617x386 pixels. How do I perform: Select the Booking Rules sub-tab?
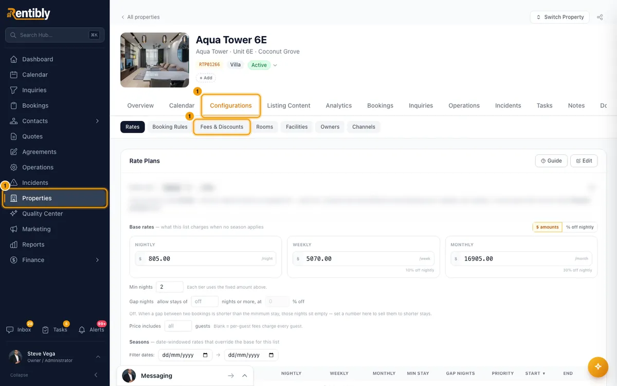click(x=170, y=127)
